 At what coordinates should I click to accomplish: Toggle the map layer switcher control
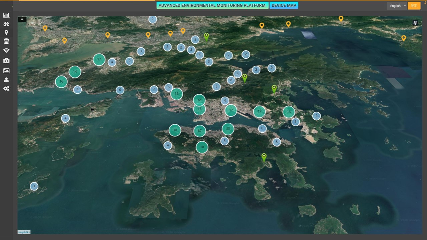[x=415, y=23]
